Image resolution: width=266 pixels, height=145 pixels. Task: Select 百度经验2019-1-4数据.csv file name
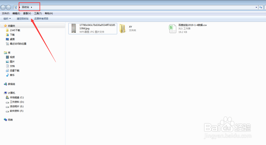pyautogui.click(x=193, y=25)
